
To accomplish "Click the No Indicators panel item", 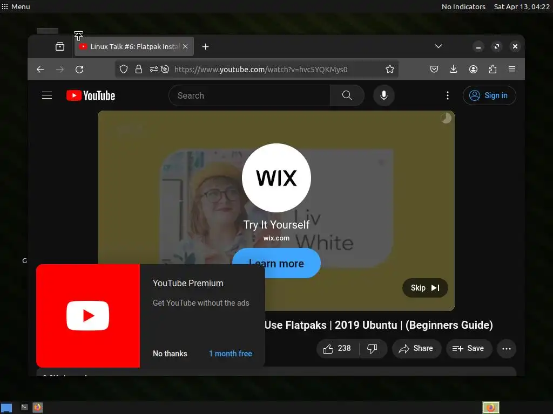I will (x=463, y=6).
